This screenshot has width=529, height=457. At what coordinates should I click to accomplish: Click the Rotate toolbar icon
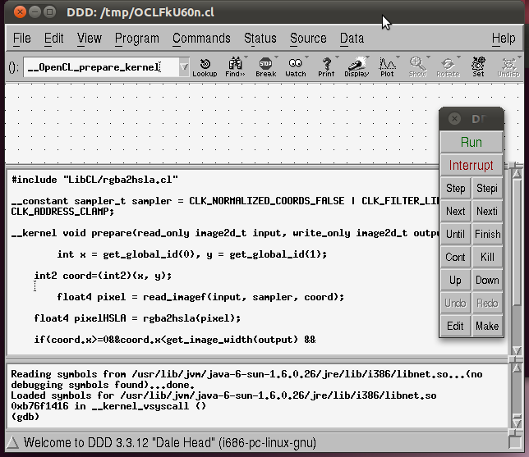[448, 67]
